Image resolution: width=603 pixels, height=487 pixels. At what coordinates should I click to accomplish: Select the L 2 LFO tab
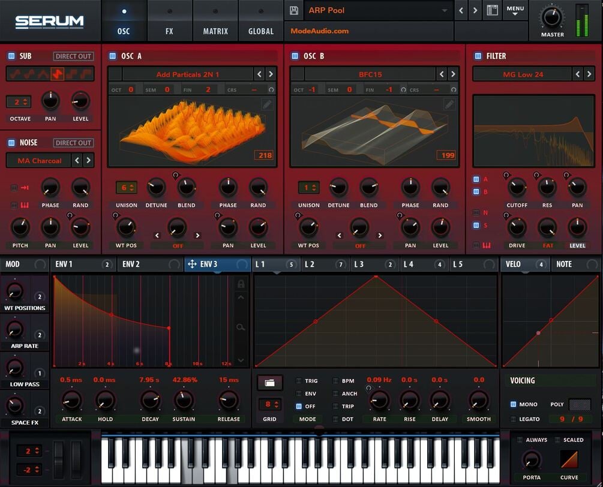[x=325, y=264]
